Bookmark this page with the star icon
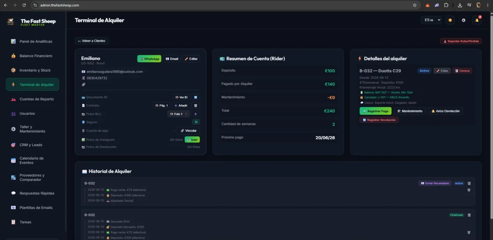493x240 pixels. [x=414, y=5]
